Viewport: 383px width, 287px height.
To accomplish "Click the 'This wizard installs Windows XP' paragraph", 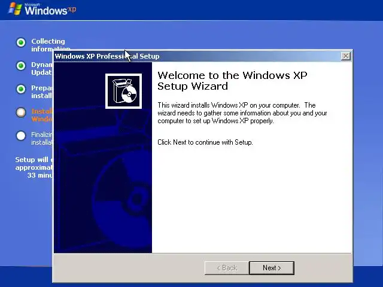I will [242, 113].
